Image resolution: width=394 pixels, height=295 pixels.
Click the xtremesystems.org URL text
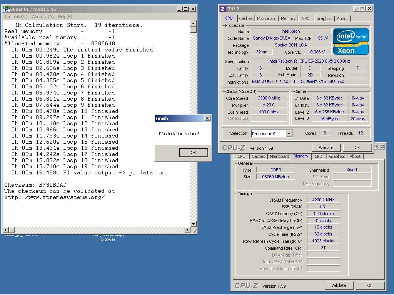click(55, 197)
